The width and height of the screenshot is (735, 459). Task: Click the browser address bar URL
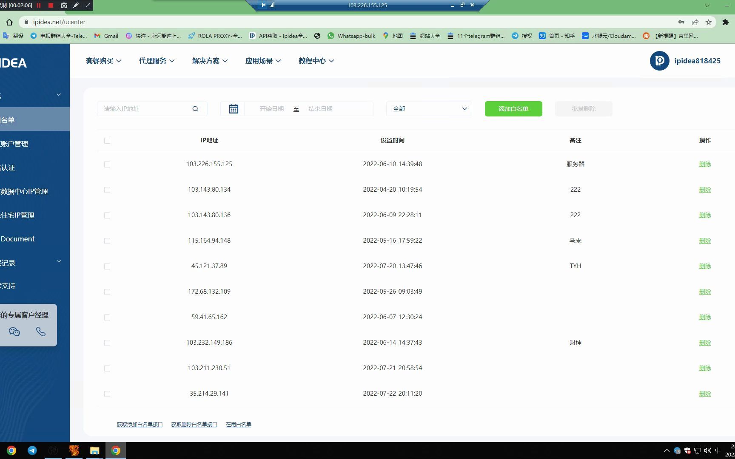click(59, 22)
